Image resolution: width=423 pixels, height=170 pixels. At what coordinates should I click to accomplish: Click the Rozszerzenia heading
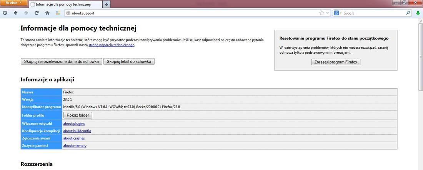[x=37, y=164]
